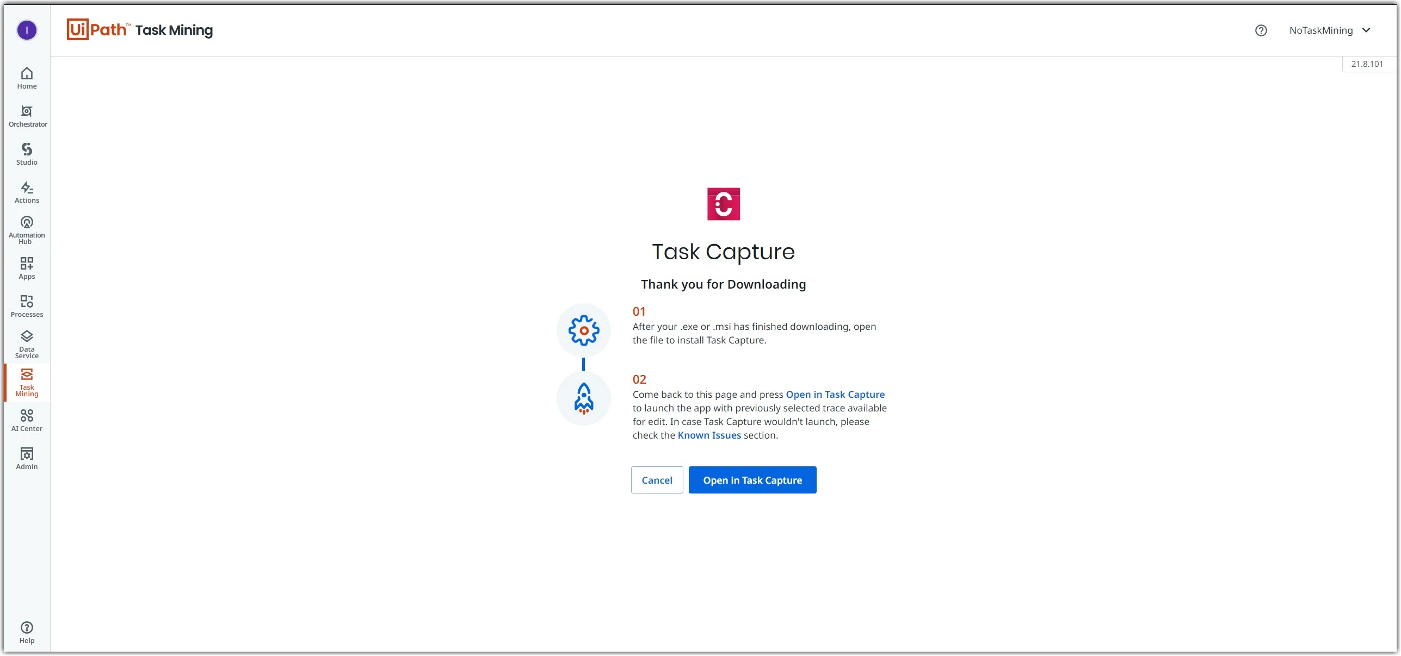This screenshot has height=656, width=1401.
Task: Click the 'After your .exe or .msi' instruction text
Action: pos(754,333)
